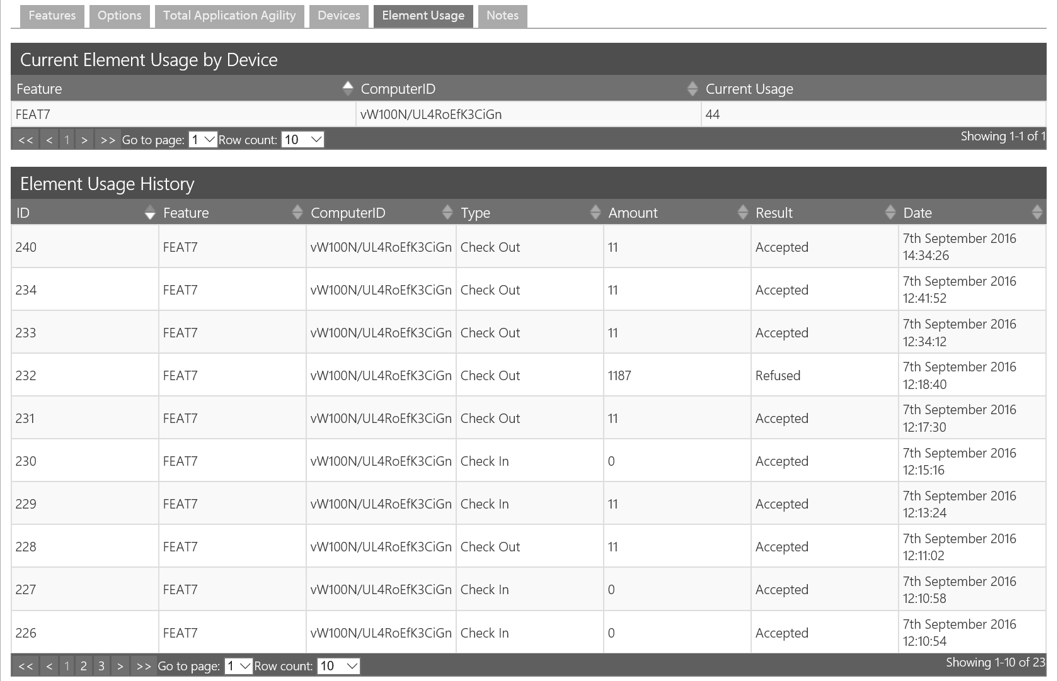The width and height of the screenshot is (1058, 681).
Task: Switch to the Devices tab
Action: (x=339, y=16)
